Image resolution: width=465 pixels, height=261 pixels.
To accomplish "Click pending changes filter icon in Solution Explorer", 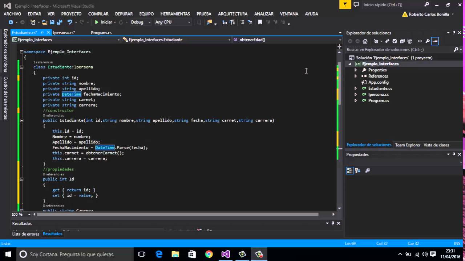I will (x=376, y=41).
